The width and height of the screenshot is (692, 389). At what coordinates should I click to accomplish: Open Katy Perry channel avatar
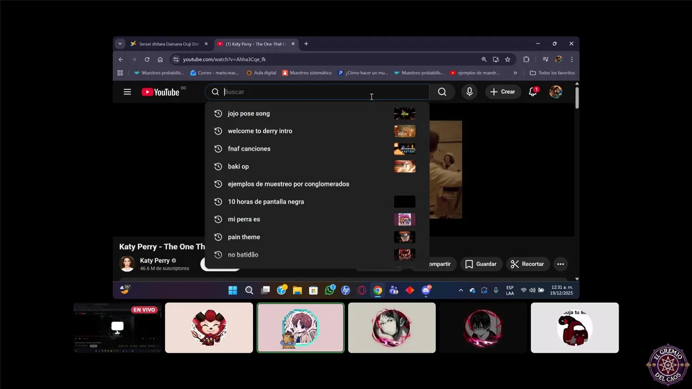(x=127, y=264)
